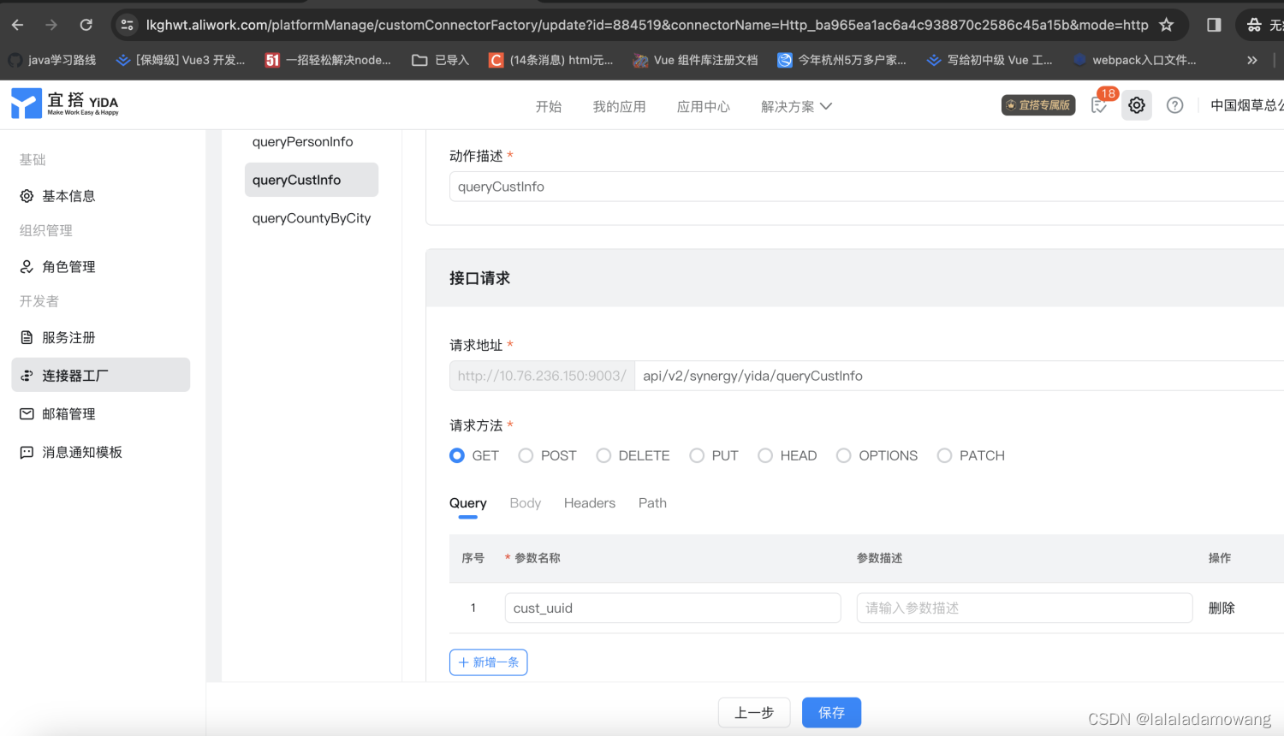This screenshot has width=1284, height=736.
Task: Click the site info icon in address bar
Action: click(x=128, y=25)
